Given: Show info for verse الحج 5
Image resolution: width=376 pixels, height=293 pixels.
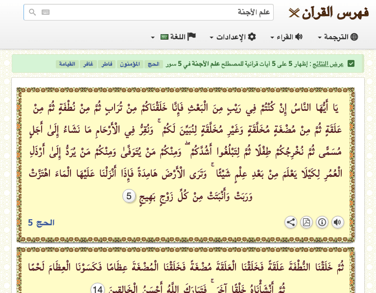Looking at the screenshot, I should 322,222.
